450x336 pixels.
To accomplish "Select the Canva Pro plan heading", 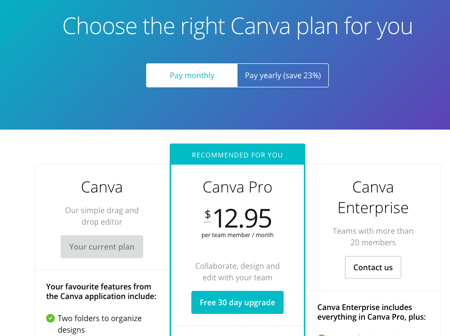I will (x=237, y=187).
